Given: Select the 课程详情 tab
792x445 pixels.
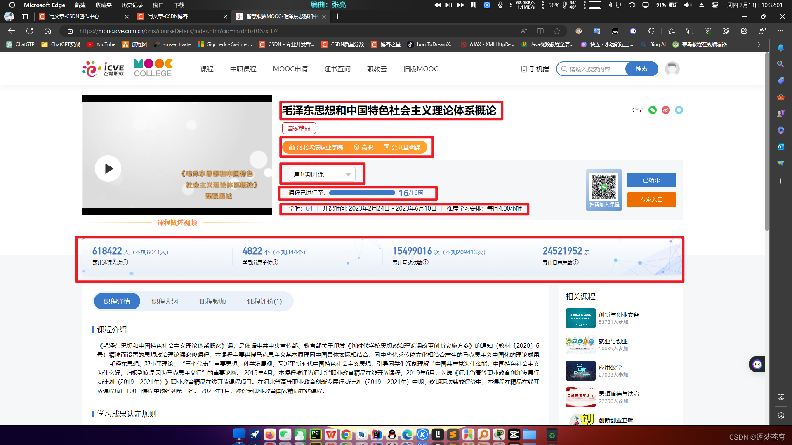Looking at the screenshot, I should [x=117, y=301].
